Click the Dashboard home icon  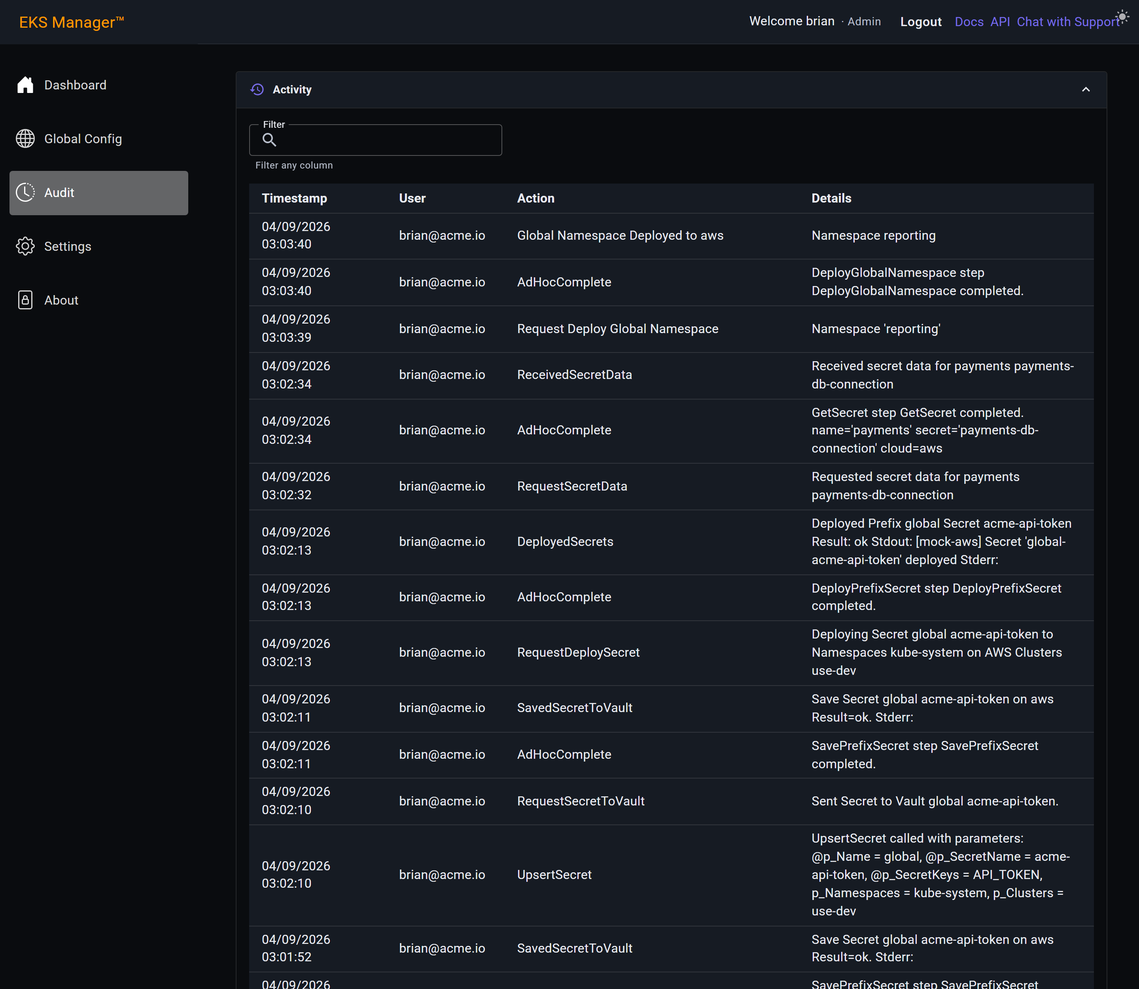[25, 85]
